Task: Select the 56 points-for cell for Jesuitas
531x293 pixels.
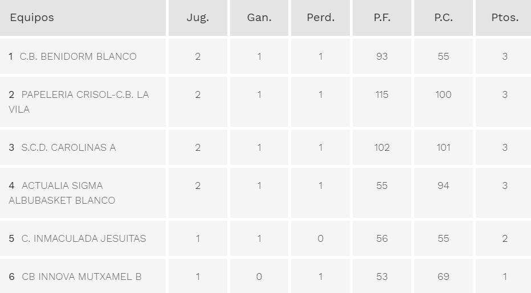Action: [x=382, y=238]
